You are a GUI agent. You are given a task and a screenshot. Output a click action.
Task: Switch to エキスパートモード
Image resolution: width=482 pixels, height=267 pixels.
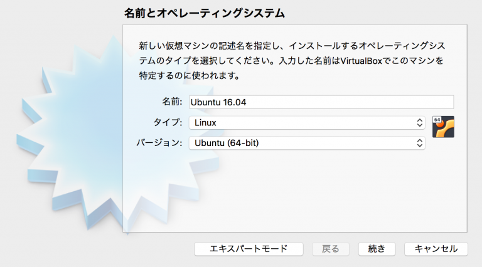[x=249, y=249]
